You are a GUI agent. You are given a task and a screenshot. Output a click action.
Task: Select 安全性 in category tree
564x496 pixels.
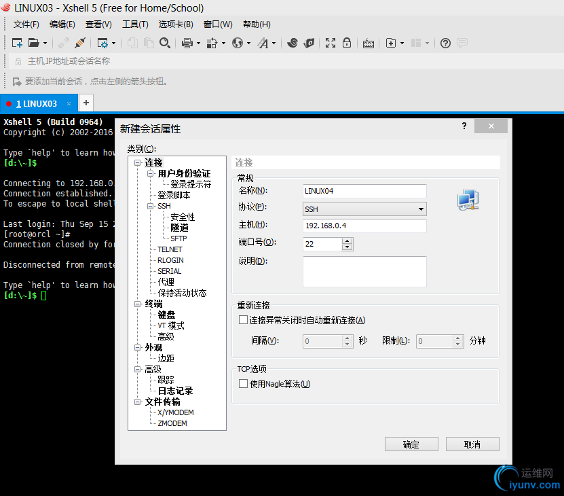183,217
